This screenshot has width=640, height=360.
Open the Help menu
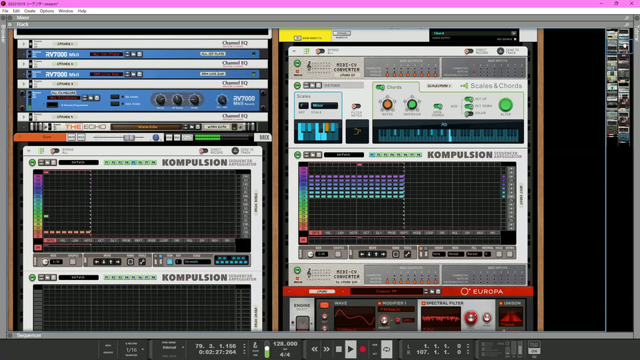click(x=82, y=11)
